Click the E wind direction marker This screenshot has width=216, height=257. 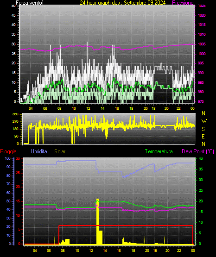[203, 136]
